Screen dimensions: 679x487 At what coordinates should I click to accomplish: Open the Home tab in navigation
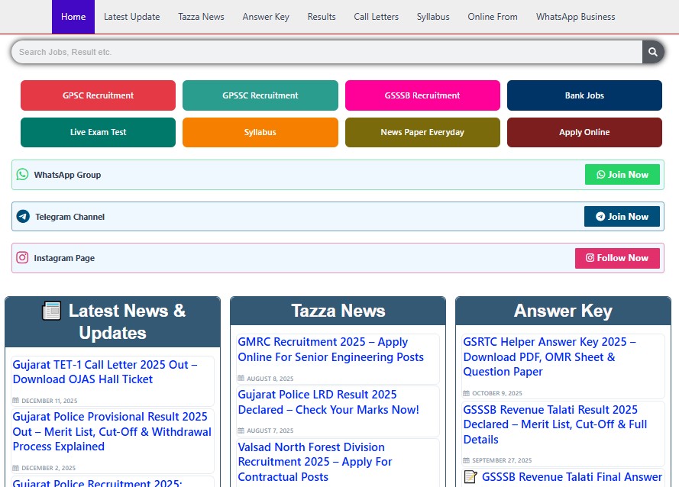click(73, 17)
